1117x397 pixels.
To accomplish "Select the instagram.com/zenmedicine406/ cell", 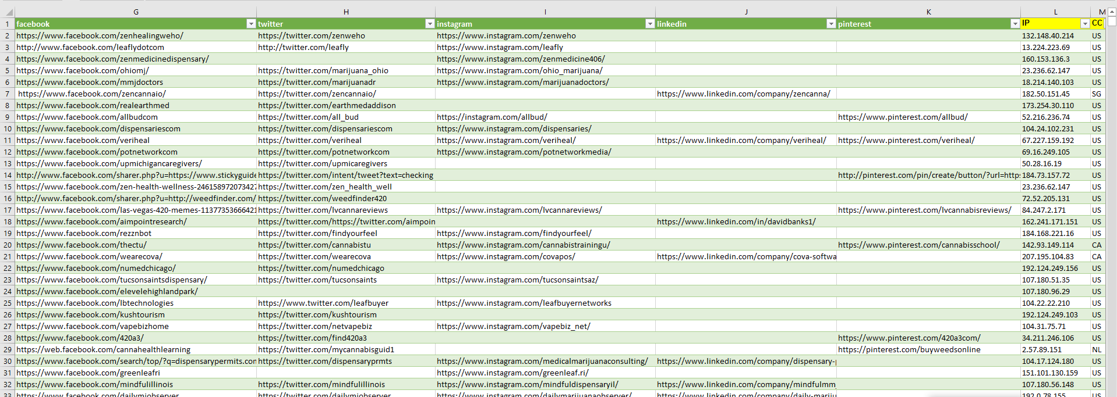I will pos(545,59).
